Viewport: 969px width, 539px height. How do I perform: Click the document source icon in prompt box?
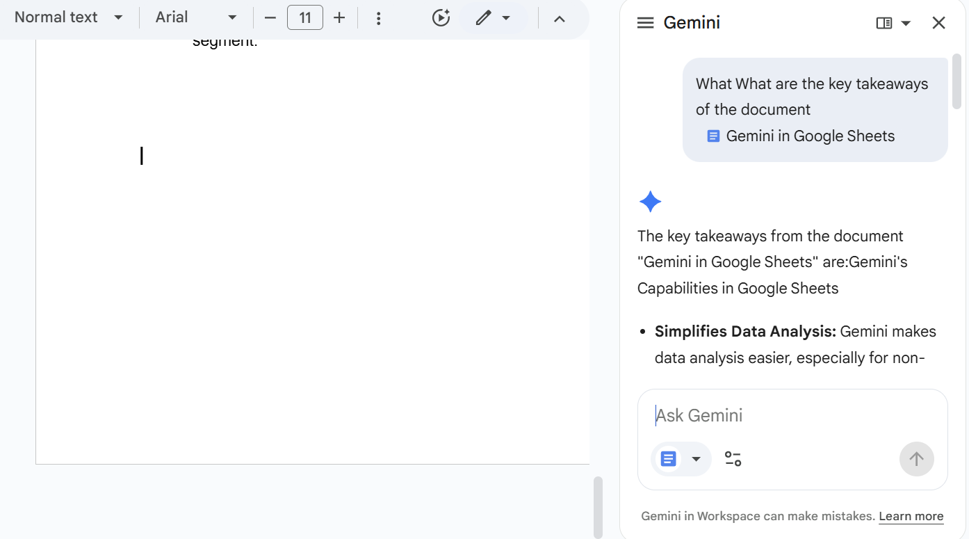[x=668, y=459]
